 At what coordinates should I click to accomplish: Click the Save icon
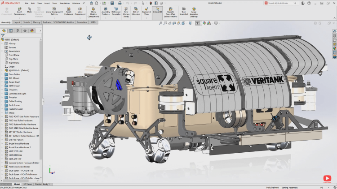point(112,3)
